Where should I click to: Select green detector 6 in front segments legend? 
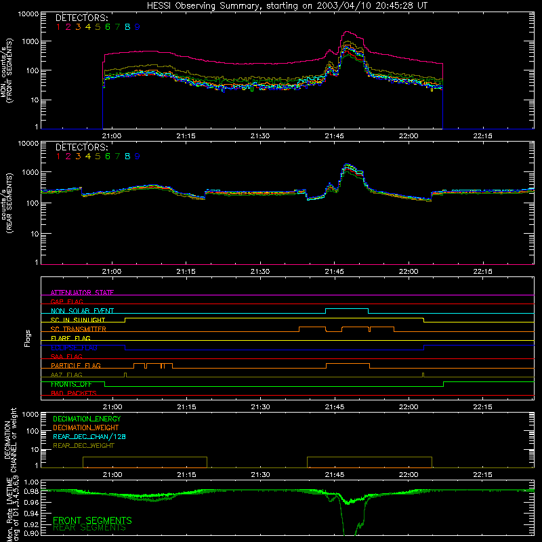coord(108,27)
